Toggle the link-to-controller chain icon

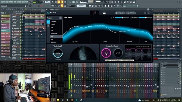pos(62,6)
